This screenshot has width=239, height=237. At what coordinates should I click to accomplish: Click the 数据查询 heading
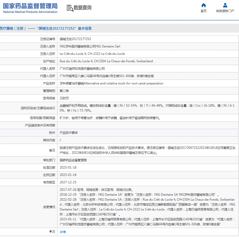[x=82, y=7]
